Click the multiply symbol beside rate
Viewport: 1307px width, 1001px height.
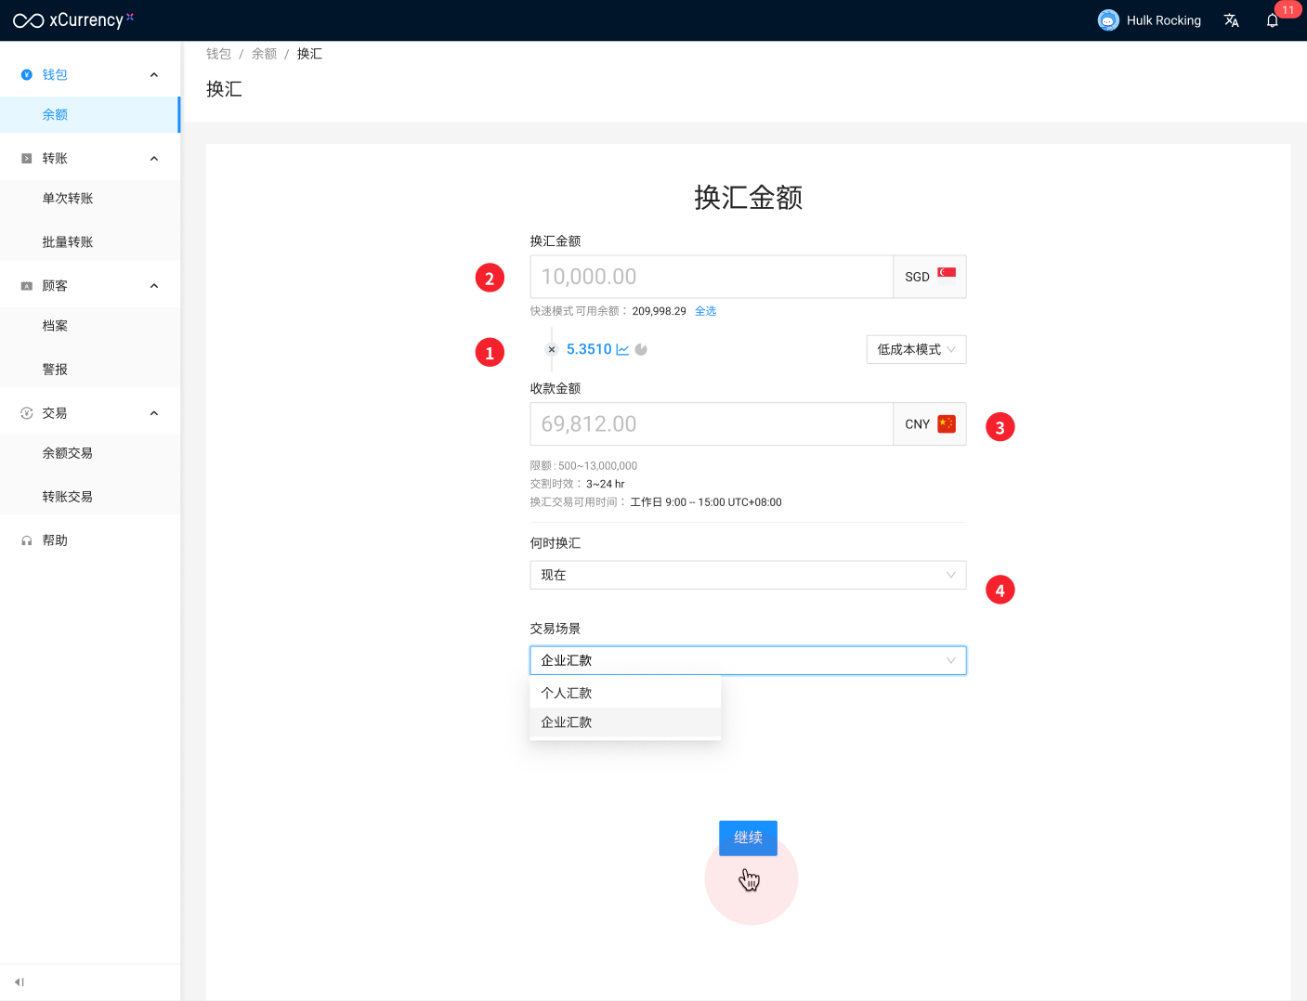tap(552, 350)
